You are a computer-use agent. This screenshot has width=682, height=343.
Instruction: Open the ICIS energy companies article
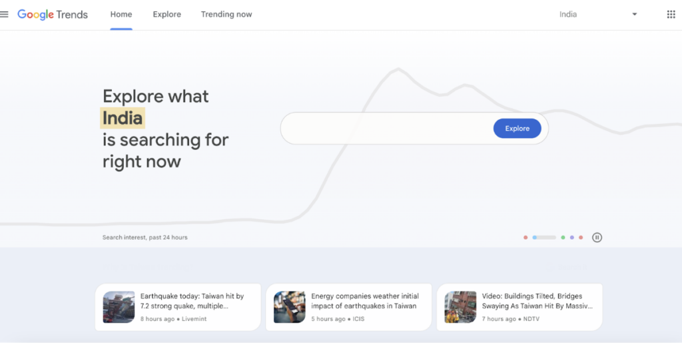pyautogui.click(x=348, y=307)
